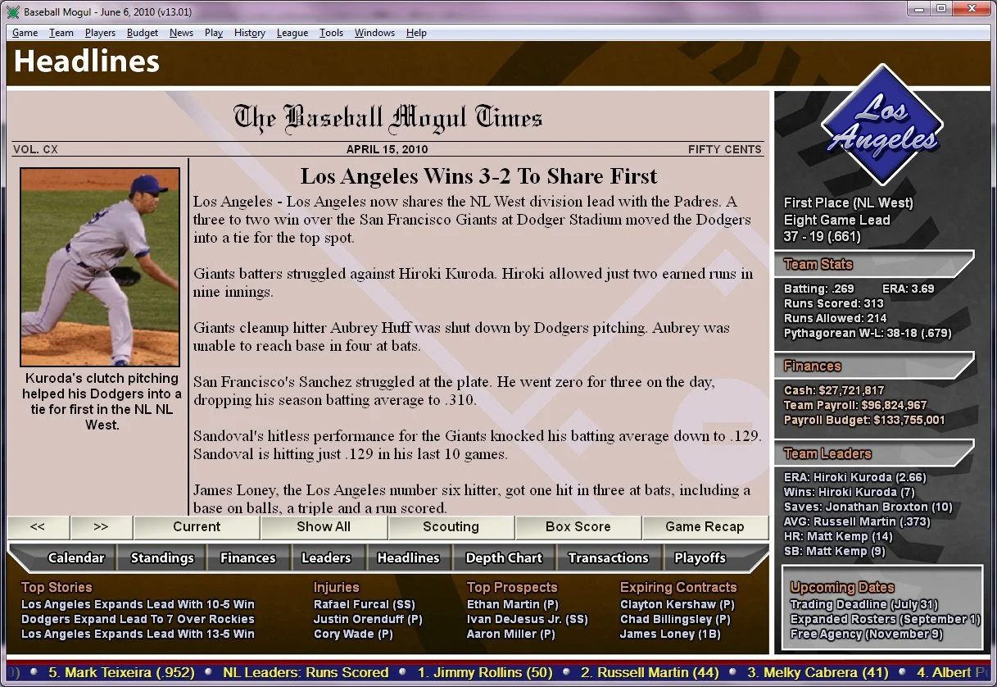Open the League menu

tap(292, 33)
